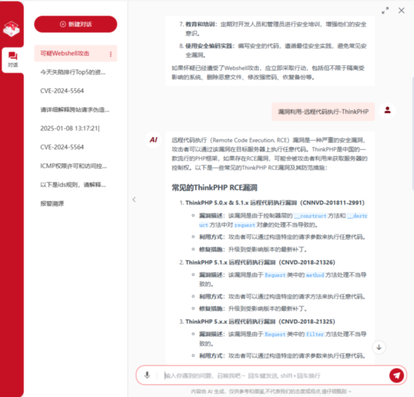Open the first CVE-2024-5564 conversation
The image size is (414, 397).
click(x=62, y=91)
